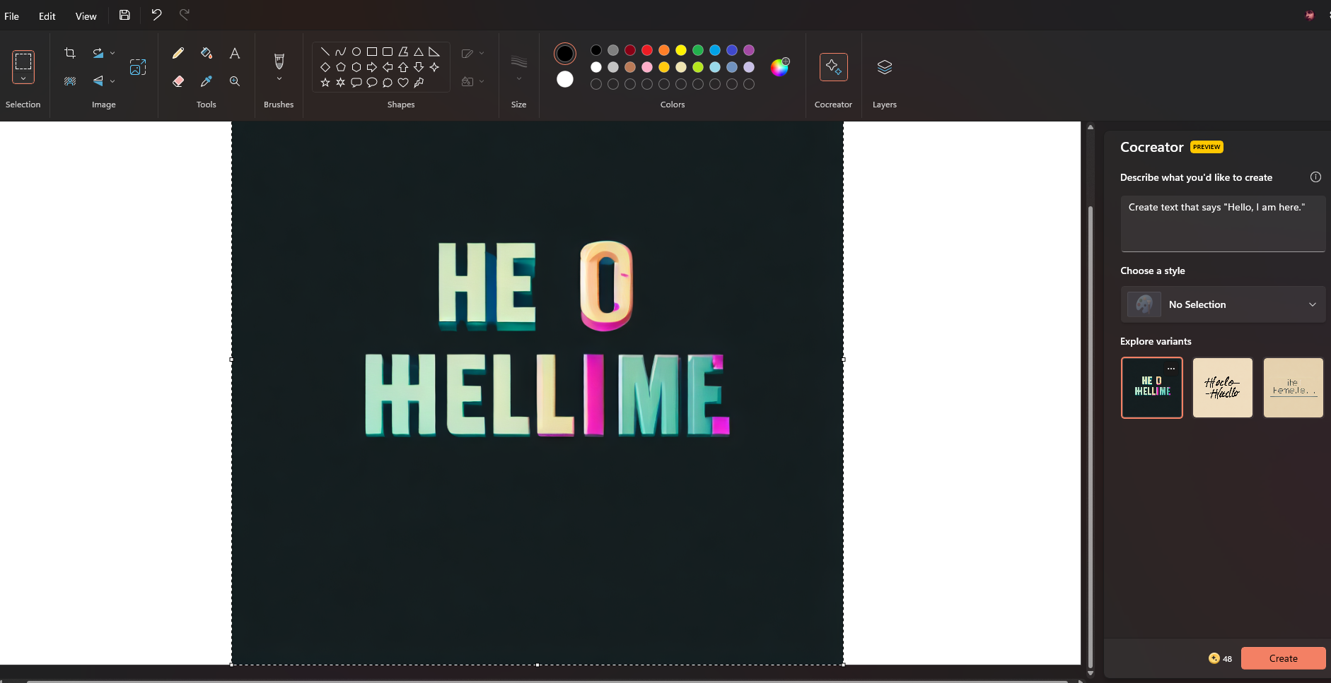Viewport: 1331px width, 683px height.
Task: Expand the Brushes dropdown chevron
Action: (x=279, y=79)
